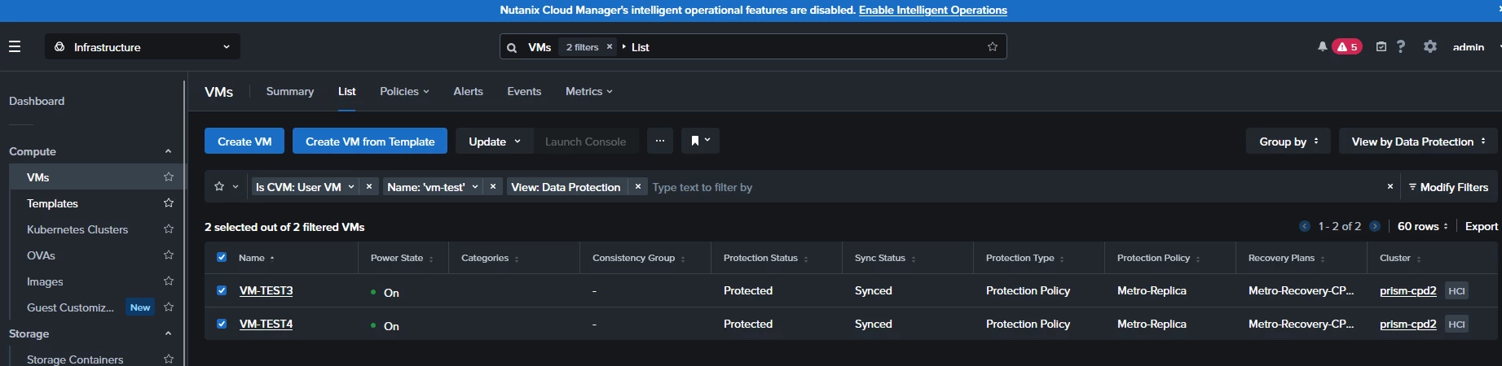Image resolution: width=1502 pixels, height=366 pixels.
Task: Favorite VMs with its star icon
Action: tap(169, 176)
